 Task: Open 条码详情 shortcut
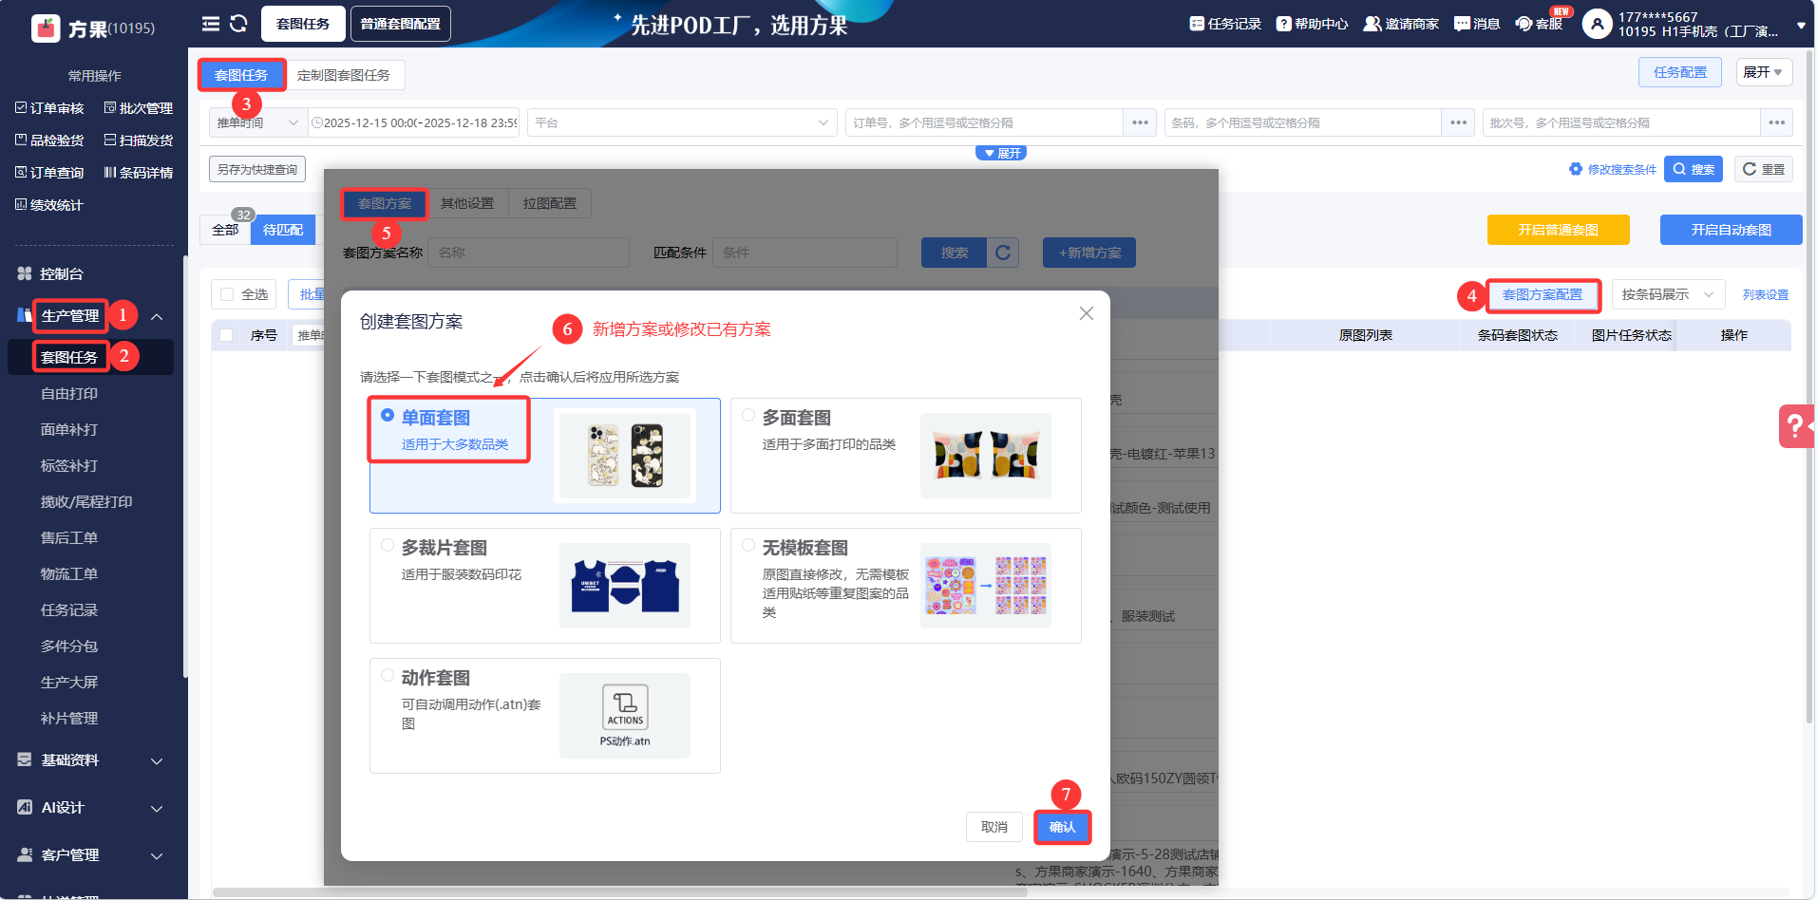(139, 173)
